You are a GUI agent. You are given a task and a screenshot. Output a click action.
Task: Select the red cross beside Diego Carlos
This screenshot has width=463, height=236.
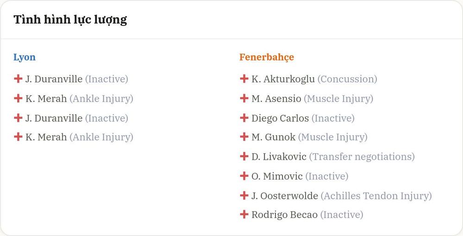coord(244,118)
